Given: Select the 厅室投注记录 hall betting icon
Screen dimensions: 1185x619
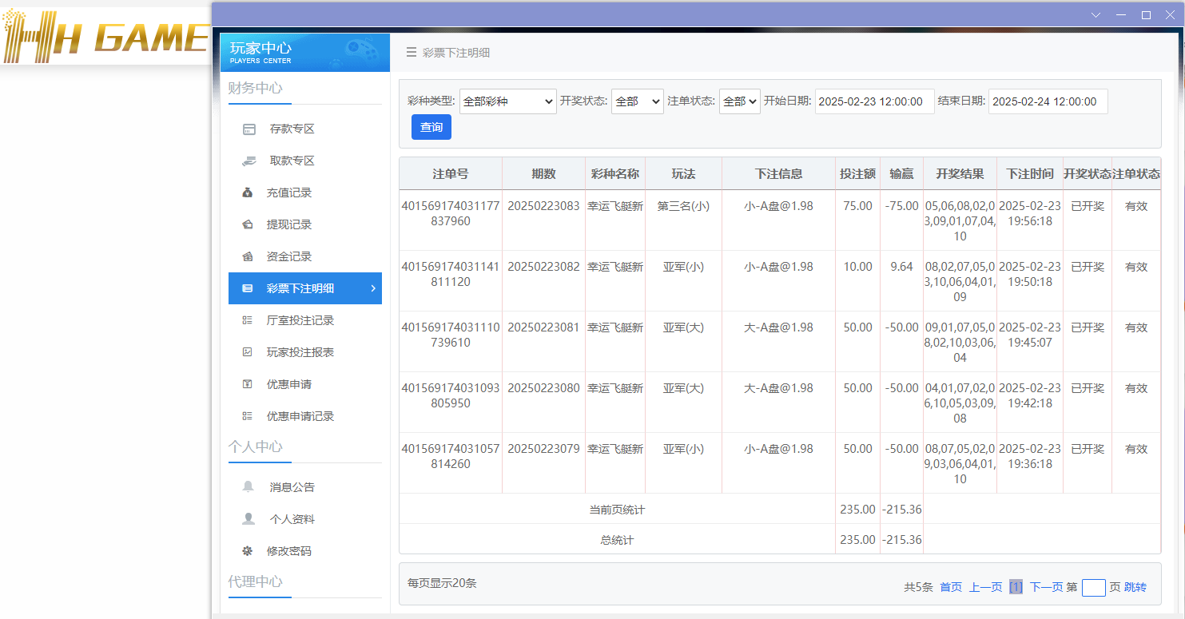Looking at the screenshot, I should (249, 319).
